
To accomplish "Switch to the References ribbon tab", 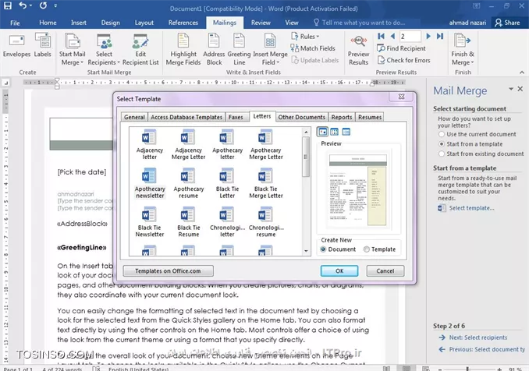I will coord(183,23).
